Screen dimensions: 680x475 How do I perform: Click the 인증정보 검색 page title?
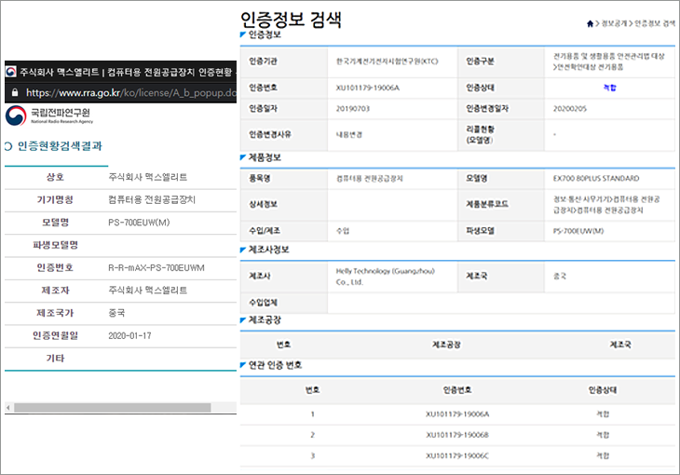291,19
